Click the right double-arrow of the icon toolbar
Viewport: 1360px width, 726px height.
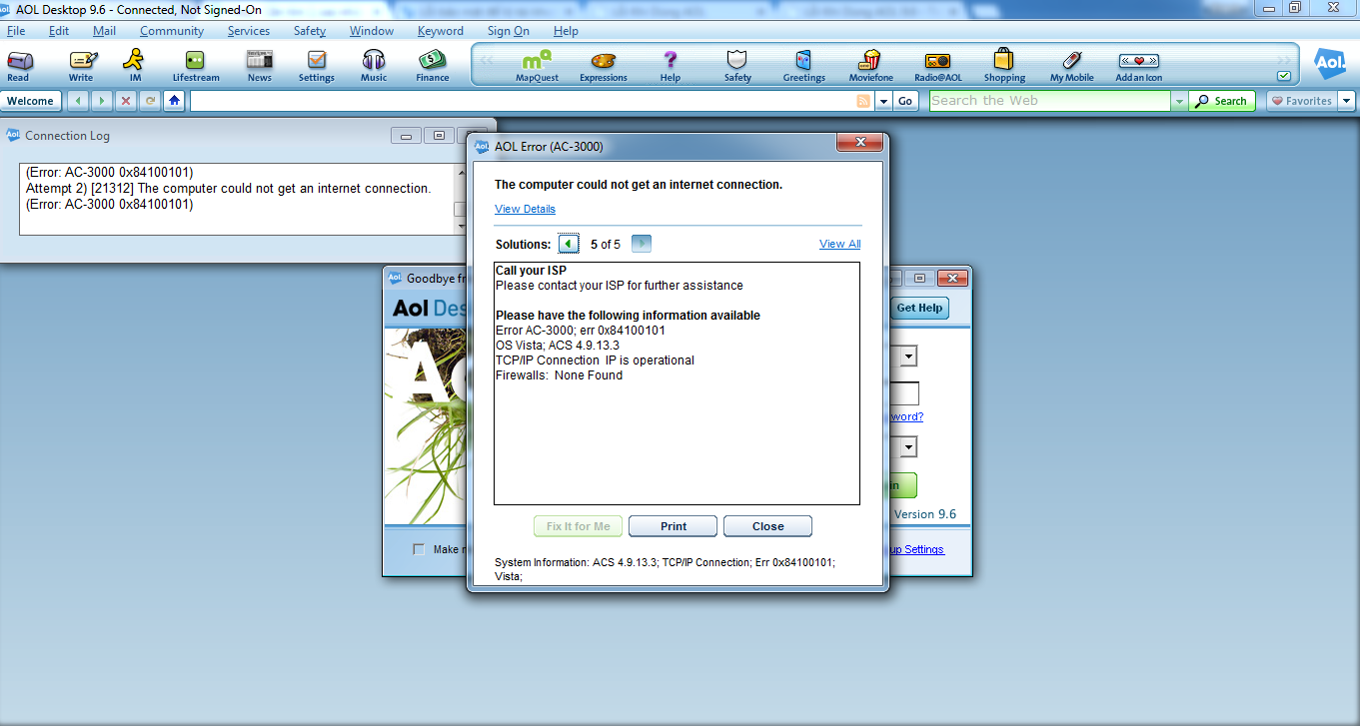(x=1283, y=60)
